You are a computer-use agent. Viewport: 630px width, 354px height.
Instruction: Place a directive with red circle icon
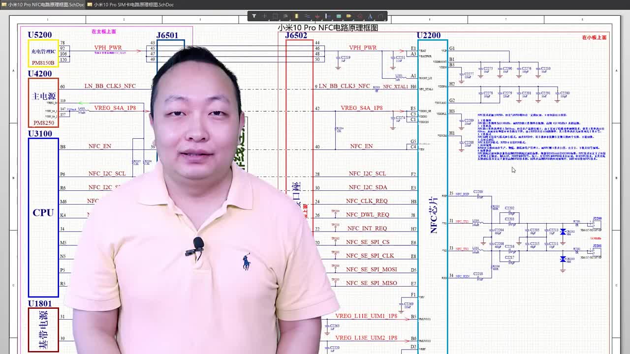point(359,16)
